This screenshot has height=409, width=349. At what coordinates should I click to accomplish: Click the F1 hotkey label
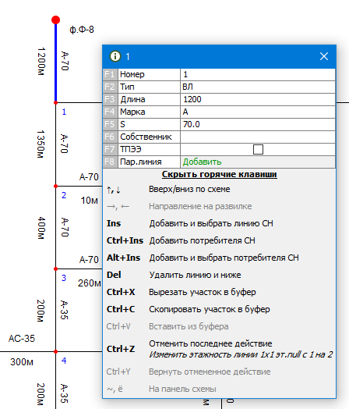pyautogui.click(x=110, y=75)
